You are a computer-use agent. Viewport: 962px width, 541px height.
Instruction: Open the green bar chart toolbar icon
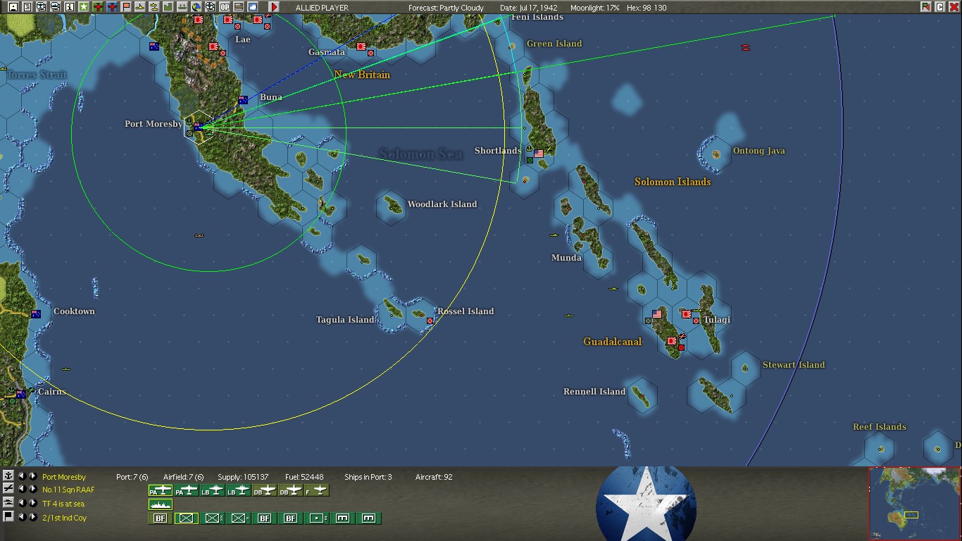point(168,7)
